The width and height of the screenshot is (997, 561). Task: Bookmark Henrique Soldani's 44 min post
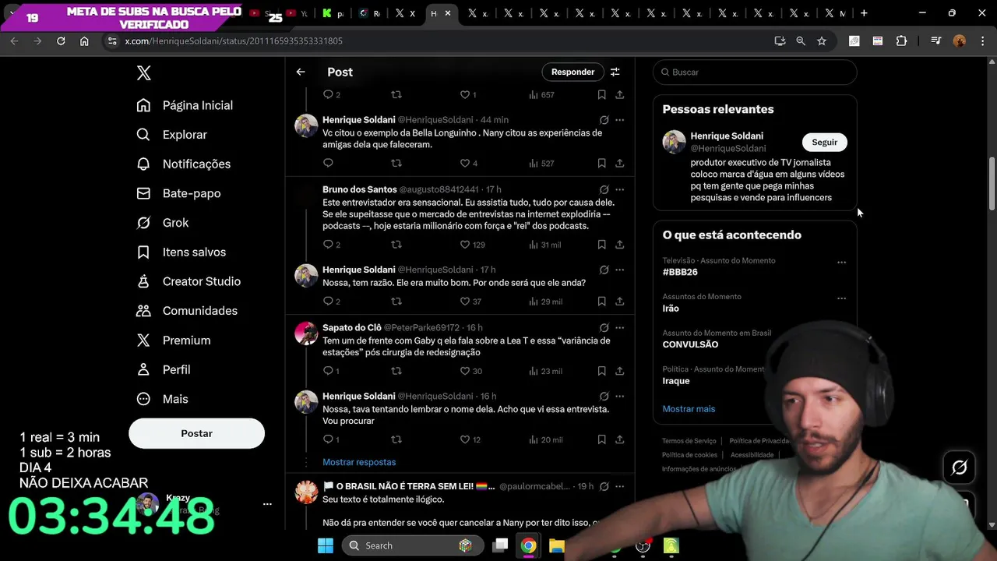point(601,163)
